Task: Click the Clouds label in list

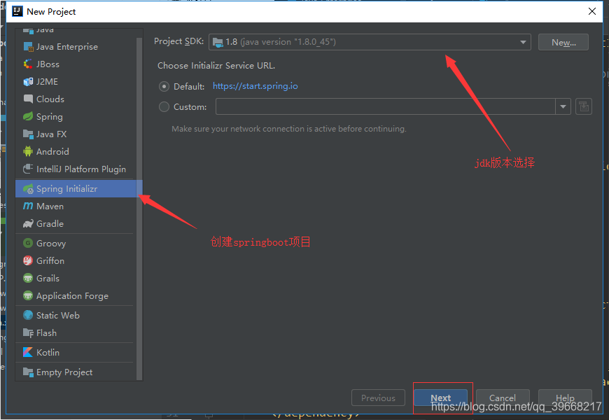Action: (x=50, y=99)
